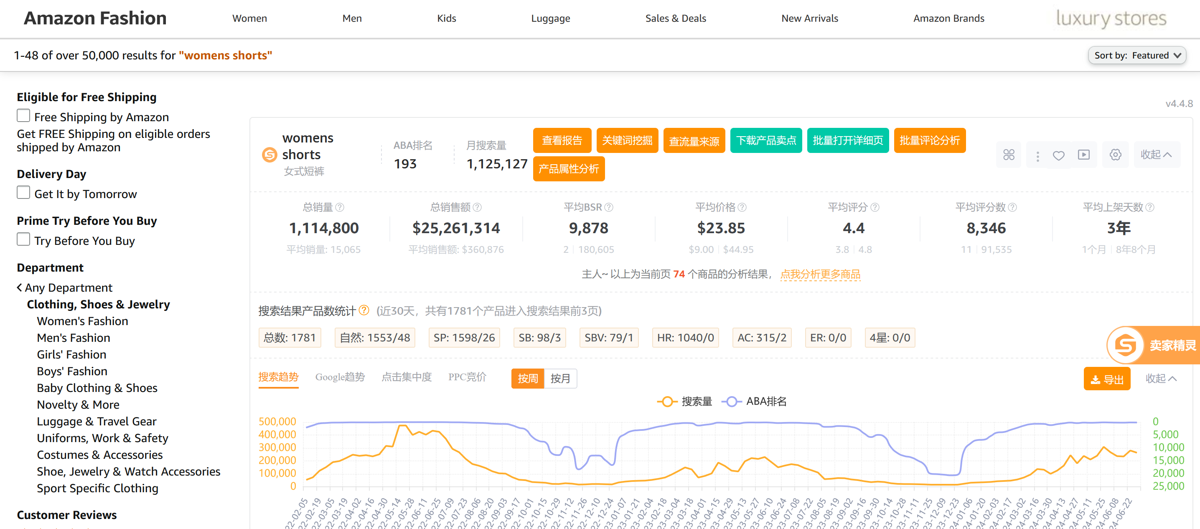This screenshot has height=529, width=1200.
Task: Click the orange 查看报告 button
Action: point(562,140)
